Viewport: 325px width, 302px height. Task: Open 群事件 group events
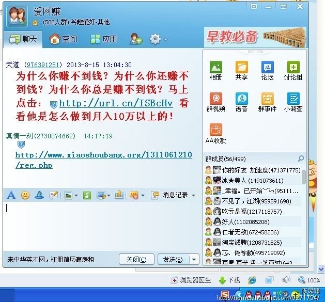(x=267, y=102)
